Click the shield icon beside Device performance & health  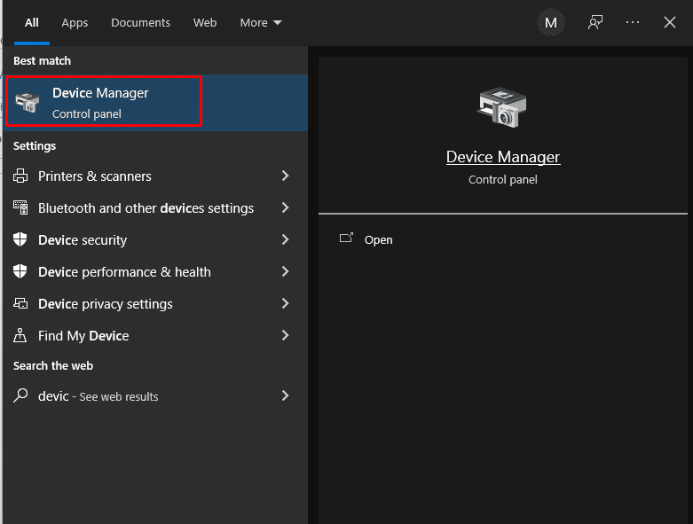20,271
